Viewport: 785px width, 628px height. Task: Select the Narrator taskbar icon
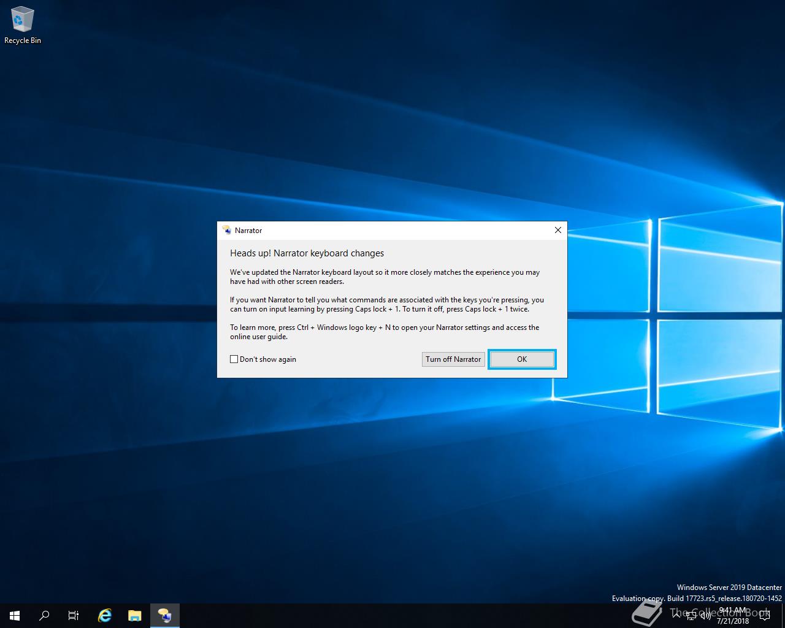click(164, 616)
